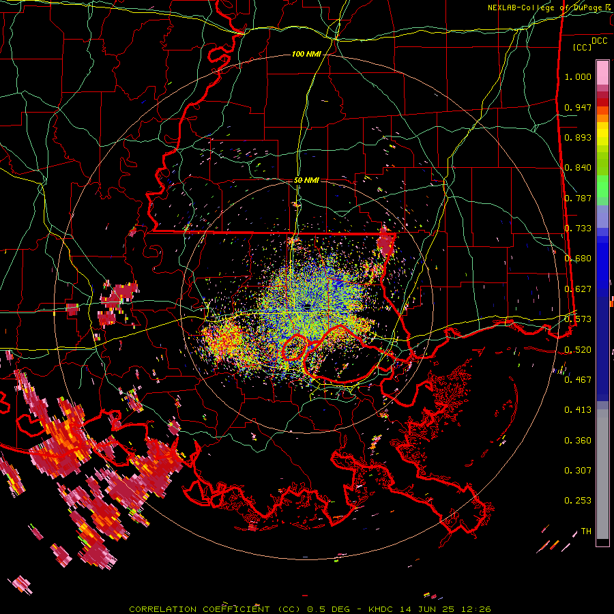Click the 0.573 scale value
The height and width of the screenshot is (614, 614).
(578, 319)
